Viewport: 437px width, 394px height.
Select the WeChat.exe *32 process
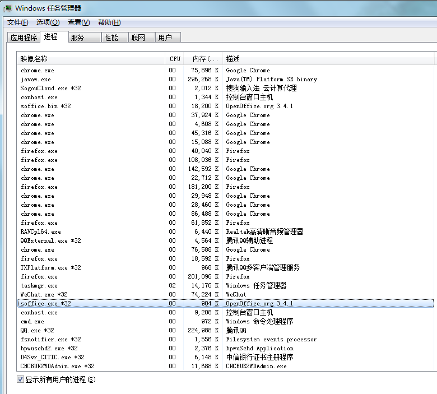(226, 294)
